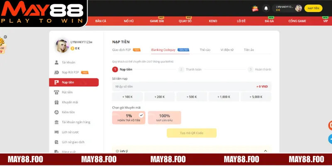
Task: Click the Tạo mã QR Code button
Action: 191,133
